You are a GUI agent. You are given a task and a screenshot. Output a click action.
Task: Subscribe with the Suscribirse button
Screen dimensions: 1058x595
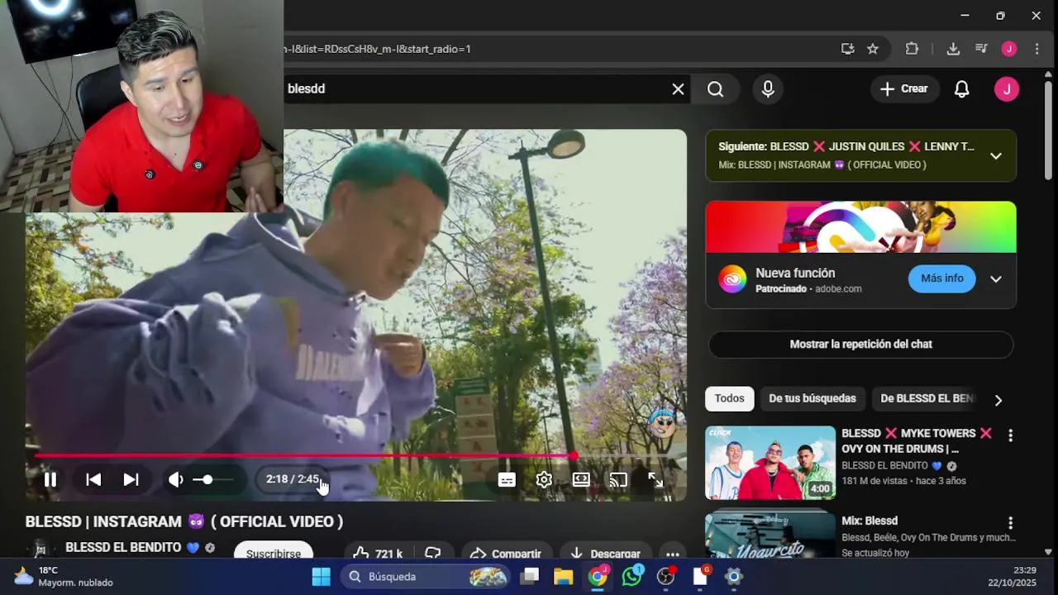tap(274, 551)
